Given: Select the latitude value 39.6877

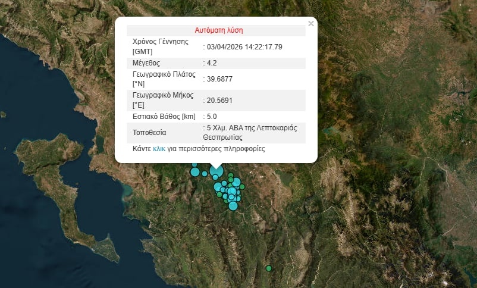Looking at the screenshot, I should (219, 79).
